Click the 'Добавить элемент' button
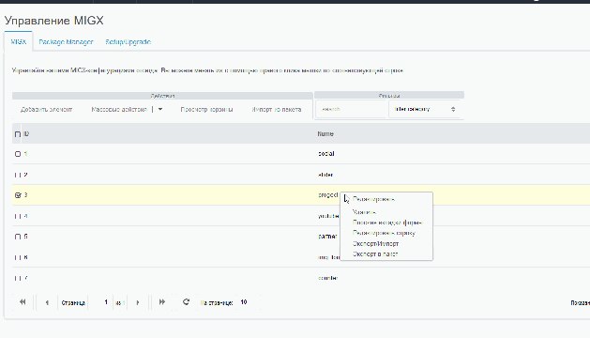Screen dimensions: 590x338 coord(46,109)
